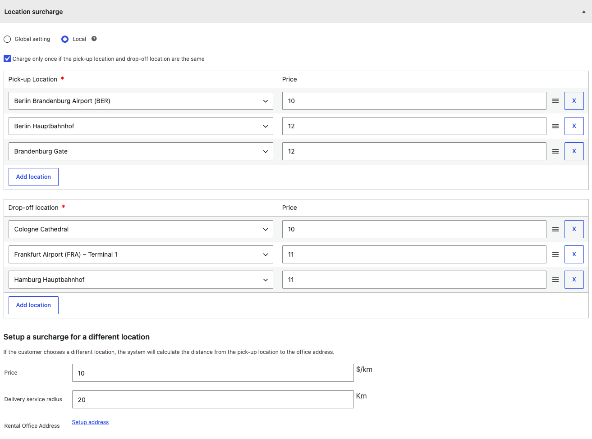Remove the Frankfurt Airport row

pos(574,254)
